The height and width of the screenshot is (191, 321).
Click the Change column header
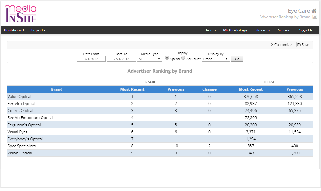coord(209,89)
